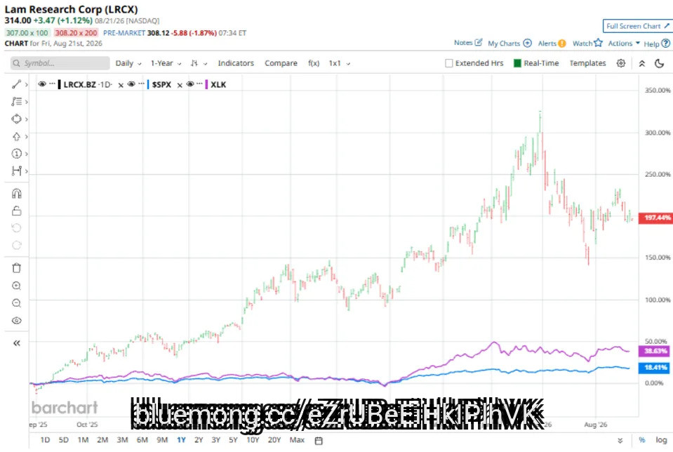The image size is (673, 452).
Task: Select the arrow marker tool
Action: coord(16,136)
